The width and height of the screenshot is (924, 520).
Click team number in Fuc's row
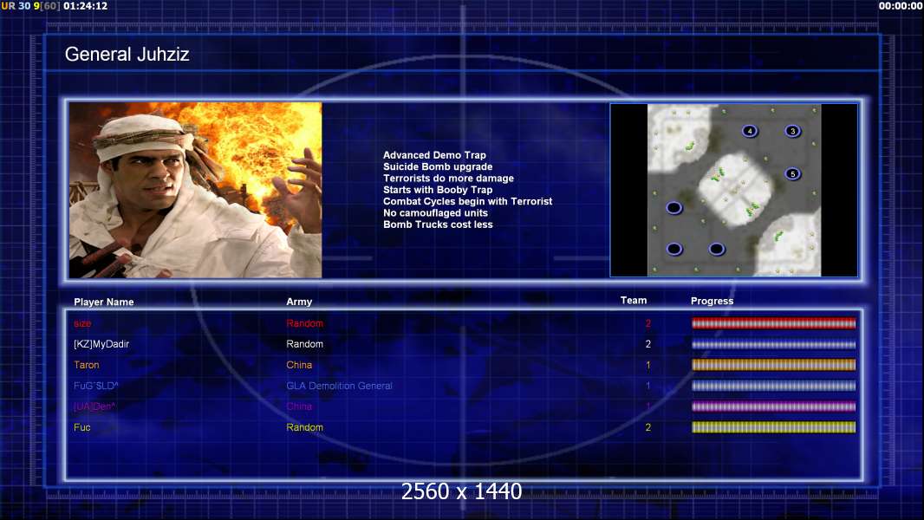click(648, 427)
